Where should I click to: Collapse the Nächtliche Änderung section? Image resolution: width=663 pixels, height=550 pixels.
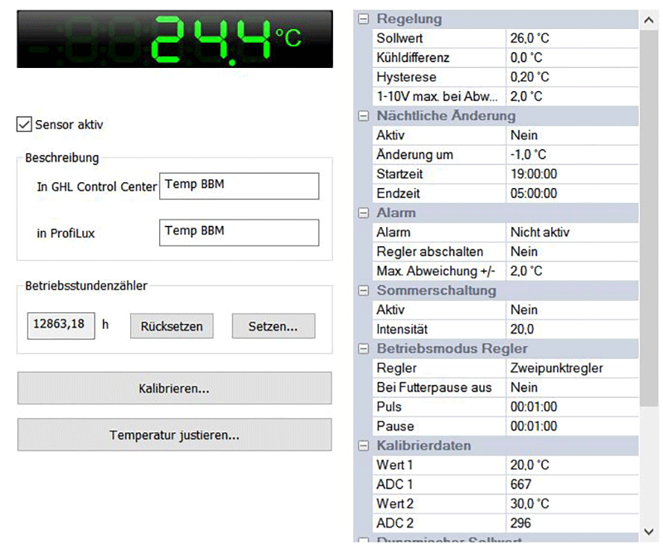(362, 116)
